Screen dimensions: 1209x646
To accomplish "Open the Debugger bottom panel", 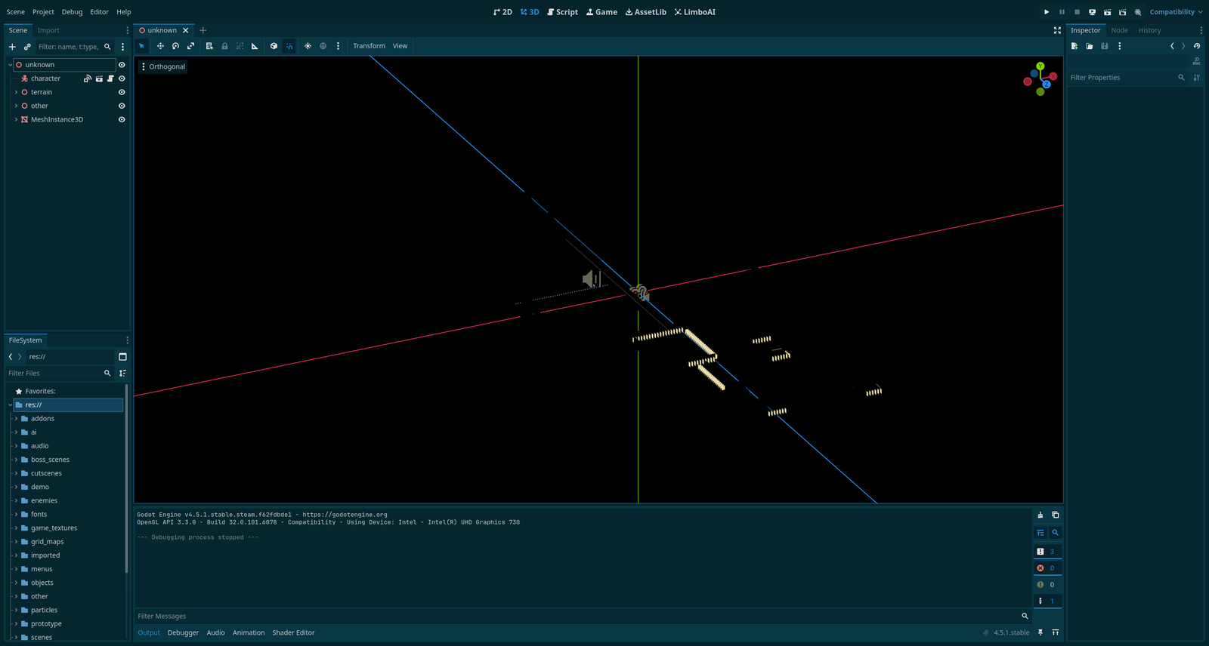I will point(183,632).
